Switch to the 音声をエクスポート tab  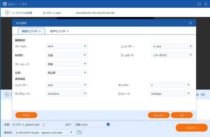[x=59, y=31]
